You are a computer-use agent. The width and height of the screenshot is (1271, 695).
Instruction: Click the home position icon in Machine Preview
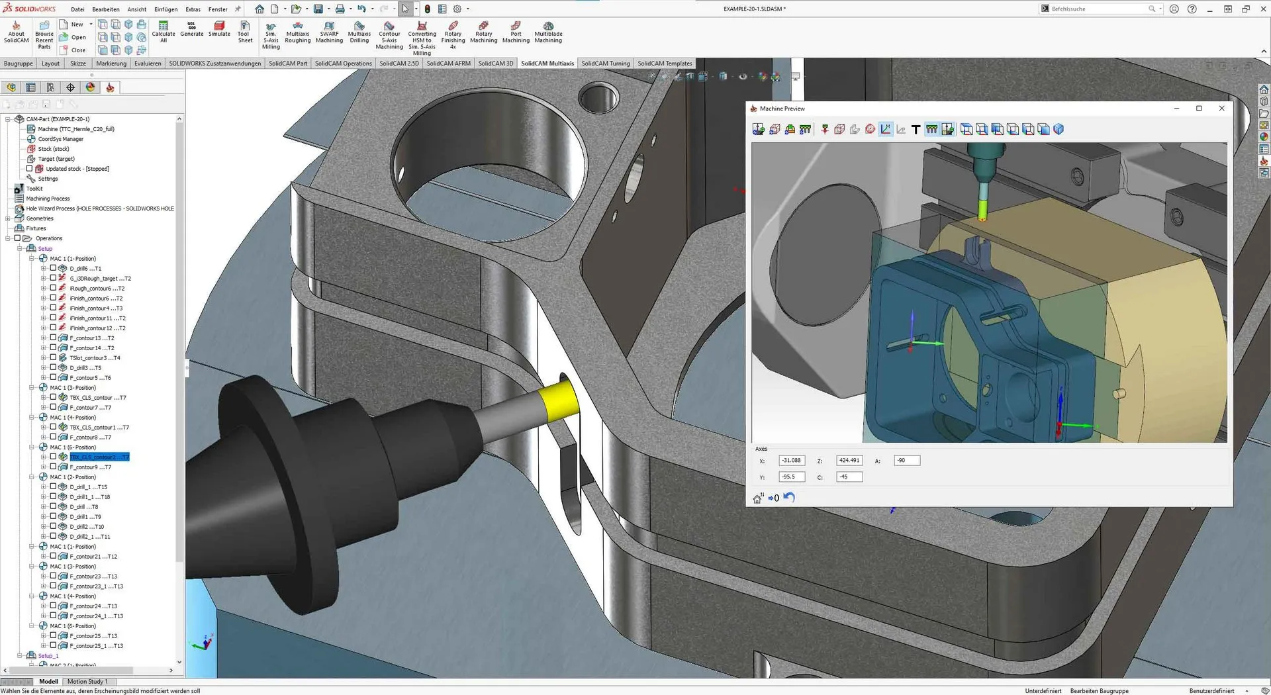[757, 498]
